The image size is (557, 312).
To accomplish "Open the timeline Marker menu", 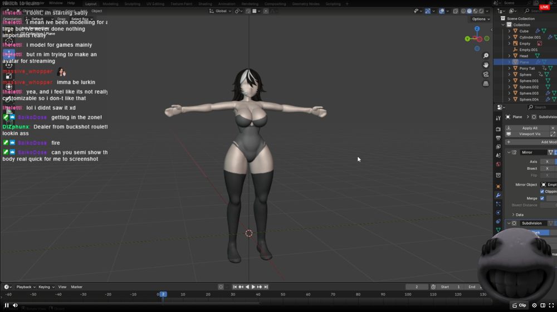I will [x=77, y=287].
